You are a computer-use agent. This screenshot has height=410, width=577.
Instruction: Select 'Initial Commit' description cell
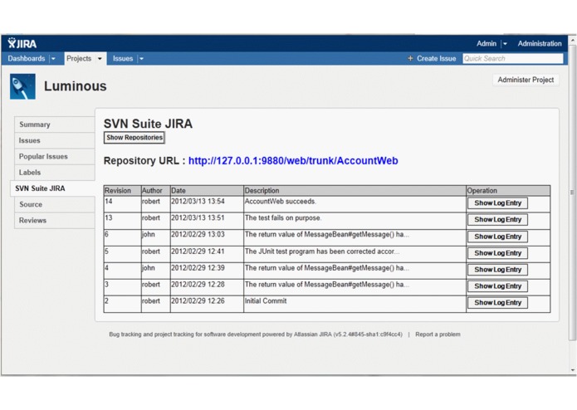point(355,304)
